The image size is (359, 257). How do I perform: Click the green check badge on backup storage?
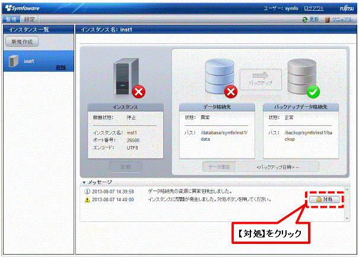(x=313, y=91)
